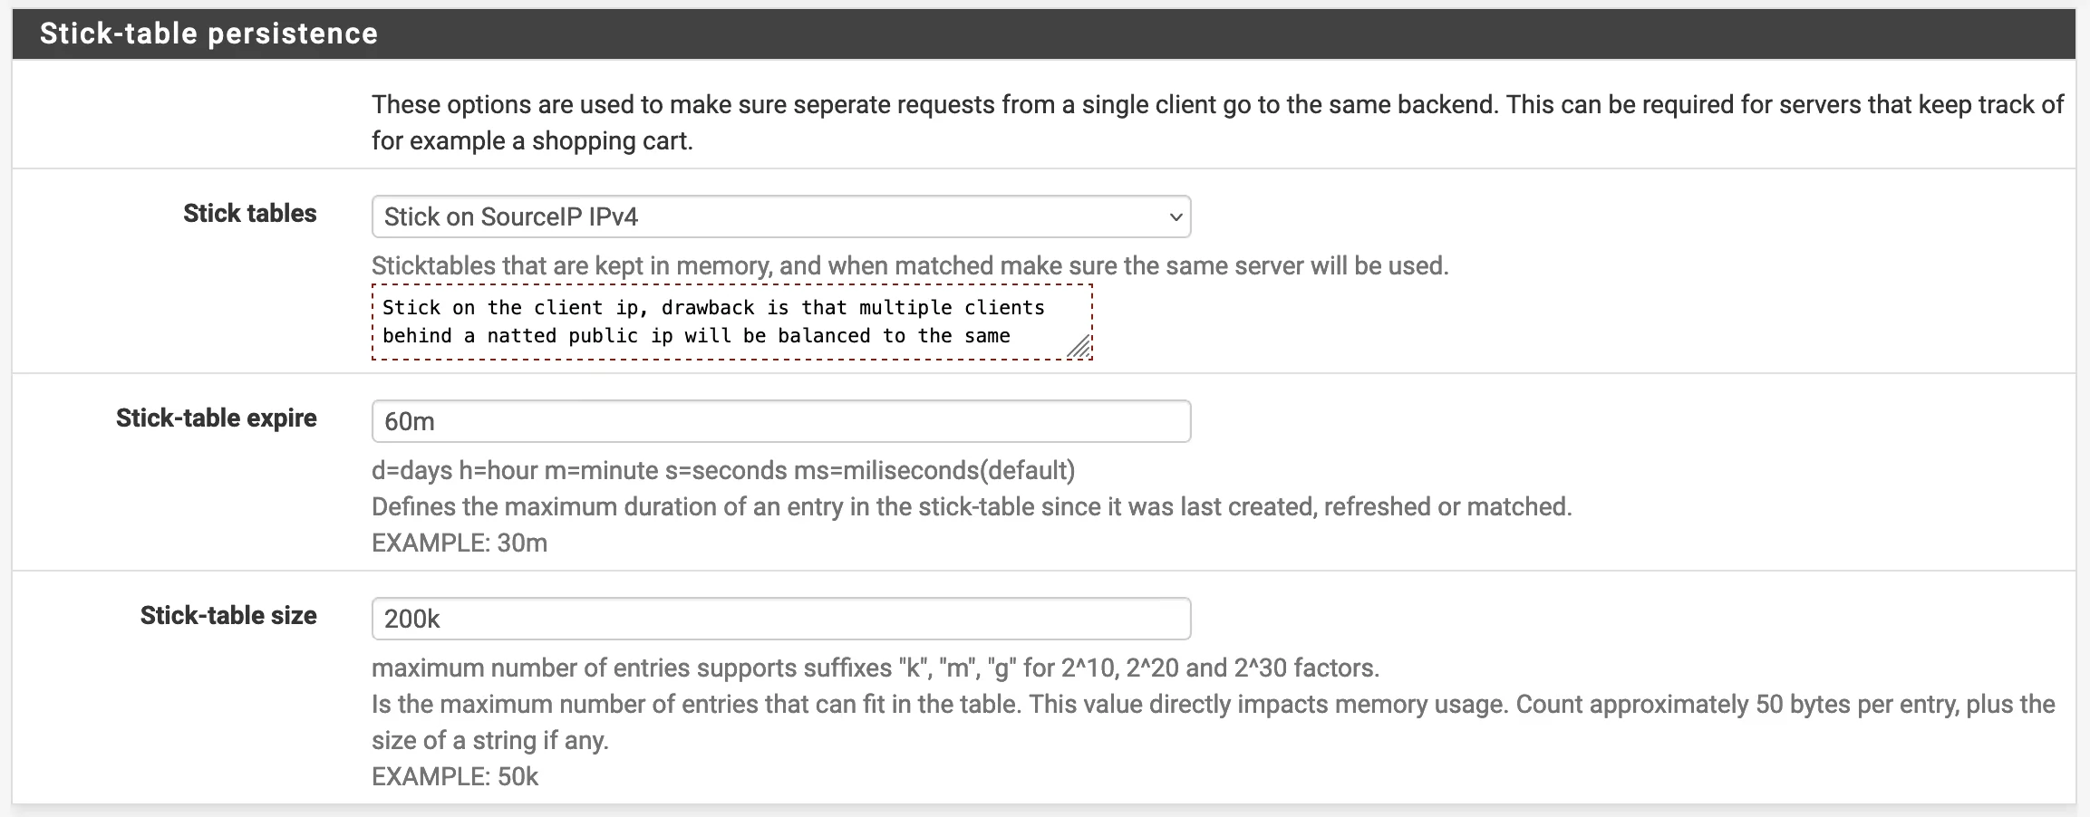Click the Stick-table expire value box

pyautogui.click(x=779, y=420)
